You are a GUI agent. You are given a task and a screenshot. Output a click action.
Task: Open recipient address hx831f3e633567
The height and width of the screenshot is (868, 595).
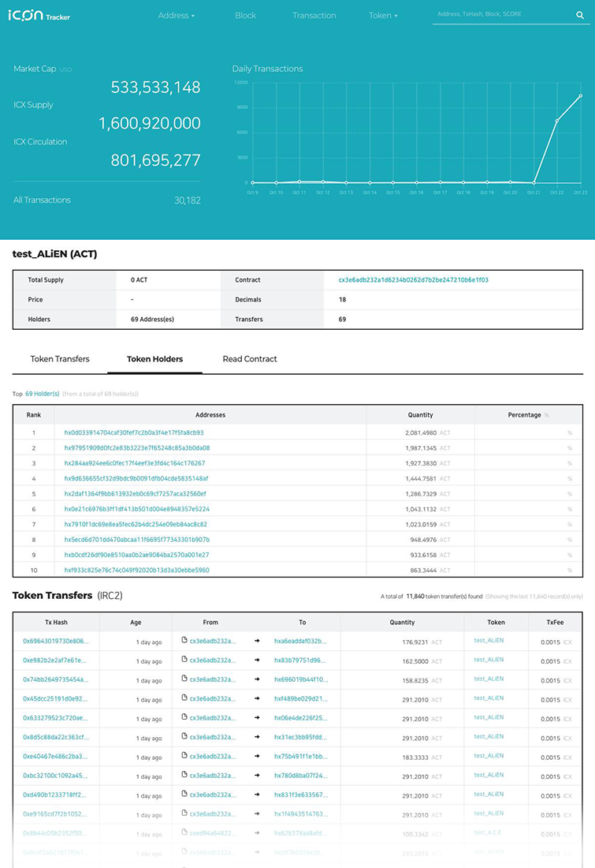click(x=301, y=795)
